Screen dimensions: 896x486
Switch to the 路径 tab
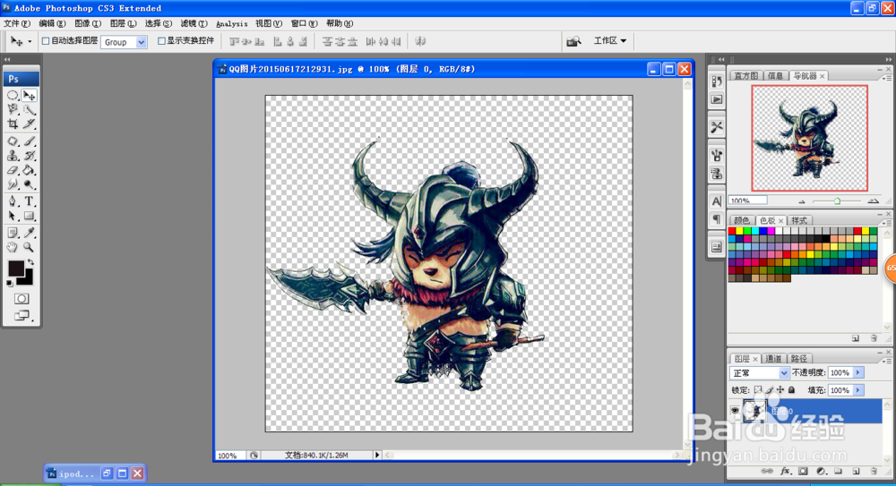click(x=799, y=359)
